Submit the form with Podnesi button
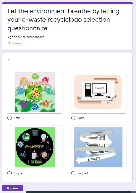 (13, 188)
